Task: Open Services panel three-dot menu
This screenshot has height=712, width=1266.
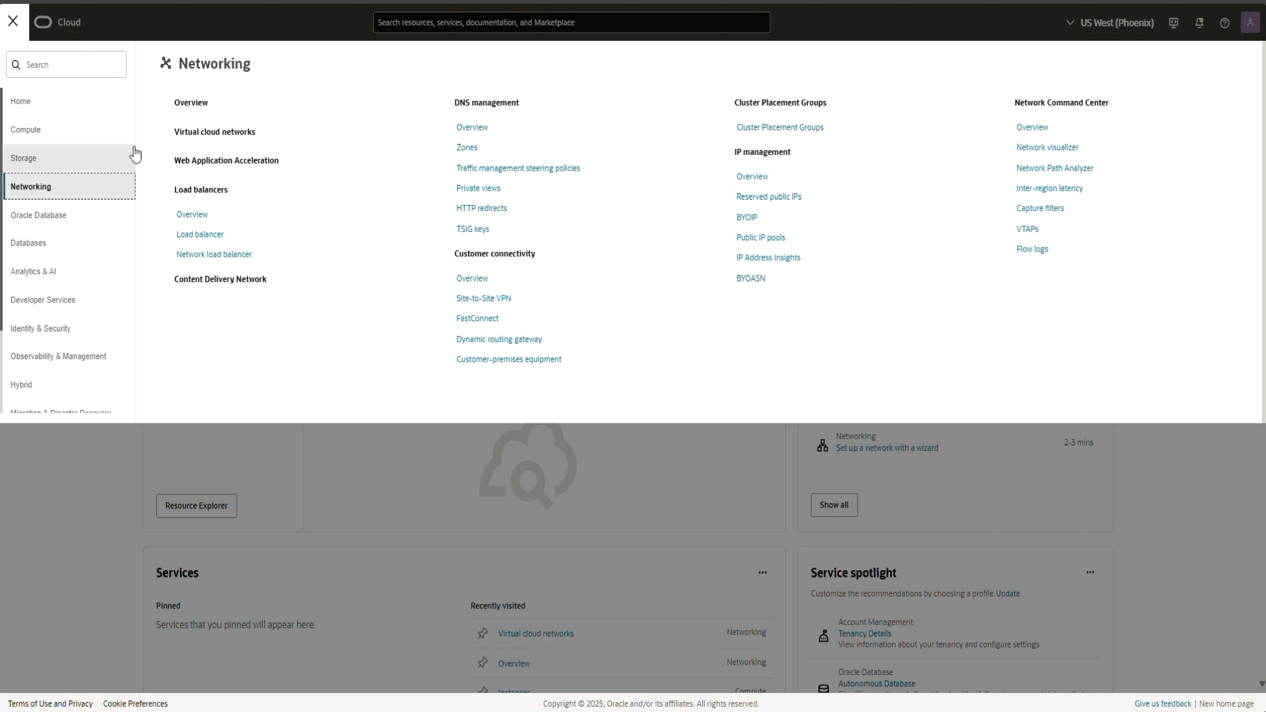Action: [762, 573]
